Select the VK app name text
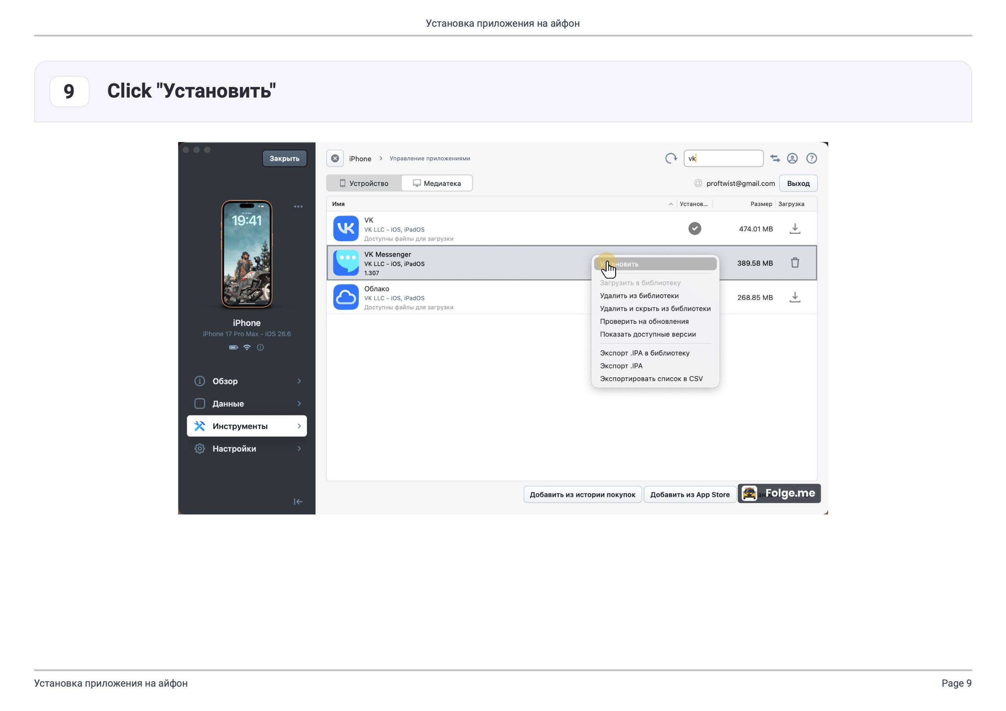Image resolution: width=1006 pixels, height=711 pixels. tap(369, 220)
